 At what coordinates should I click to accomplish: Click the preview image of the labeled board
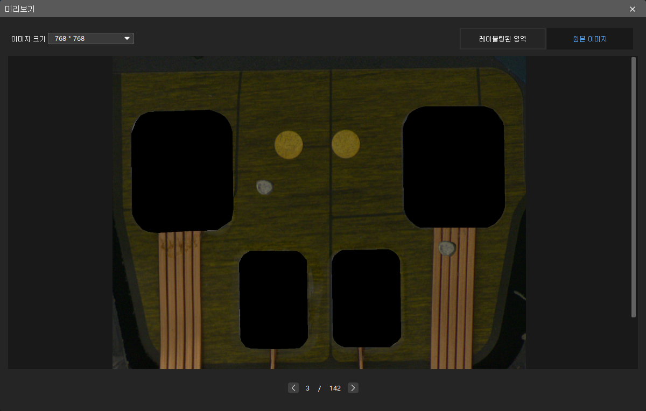[x=319, y=212]
